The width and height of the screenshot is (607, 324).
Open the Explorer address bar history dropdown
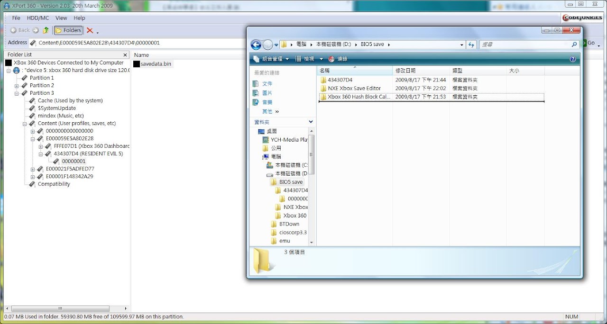pyautogui.click(x=462, y=45)
